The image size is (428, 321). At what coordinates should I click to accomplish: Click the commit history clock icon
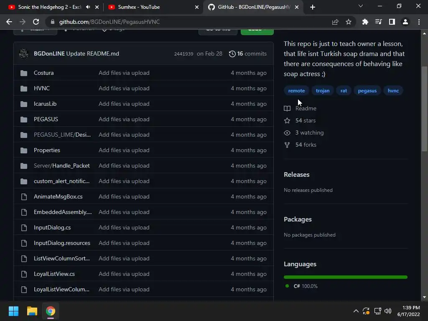coord(232,54)
